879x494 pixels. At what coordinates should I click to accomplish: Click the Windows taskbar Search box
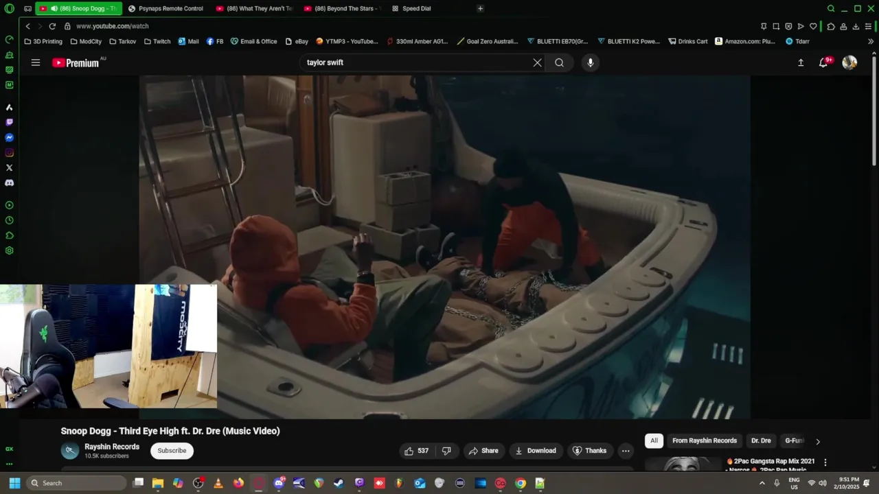(76, 483)
